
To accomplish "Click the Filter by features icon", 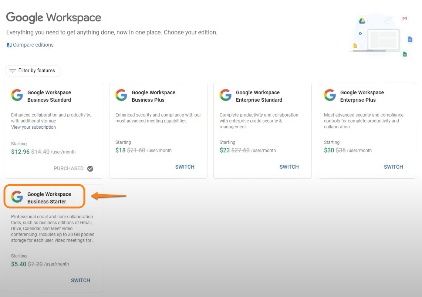I will click(x=13, y=71).
